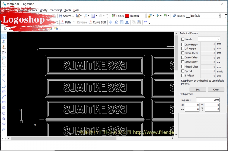Screen dimensions: 228x151
Task: Select the freehand curve tool
Action: coord(4,129)
